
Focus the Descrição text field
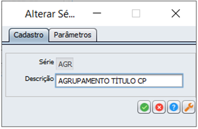coord(119,81)
